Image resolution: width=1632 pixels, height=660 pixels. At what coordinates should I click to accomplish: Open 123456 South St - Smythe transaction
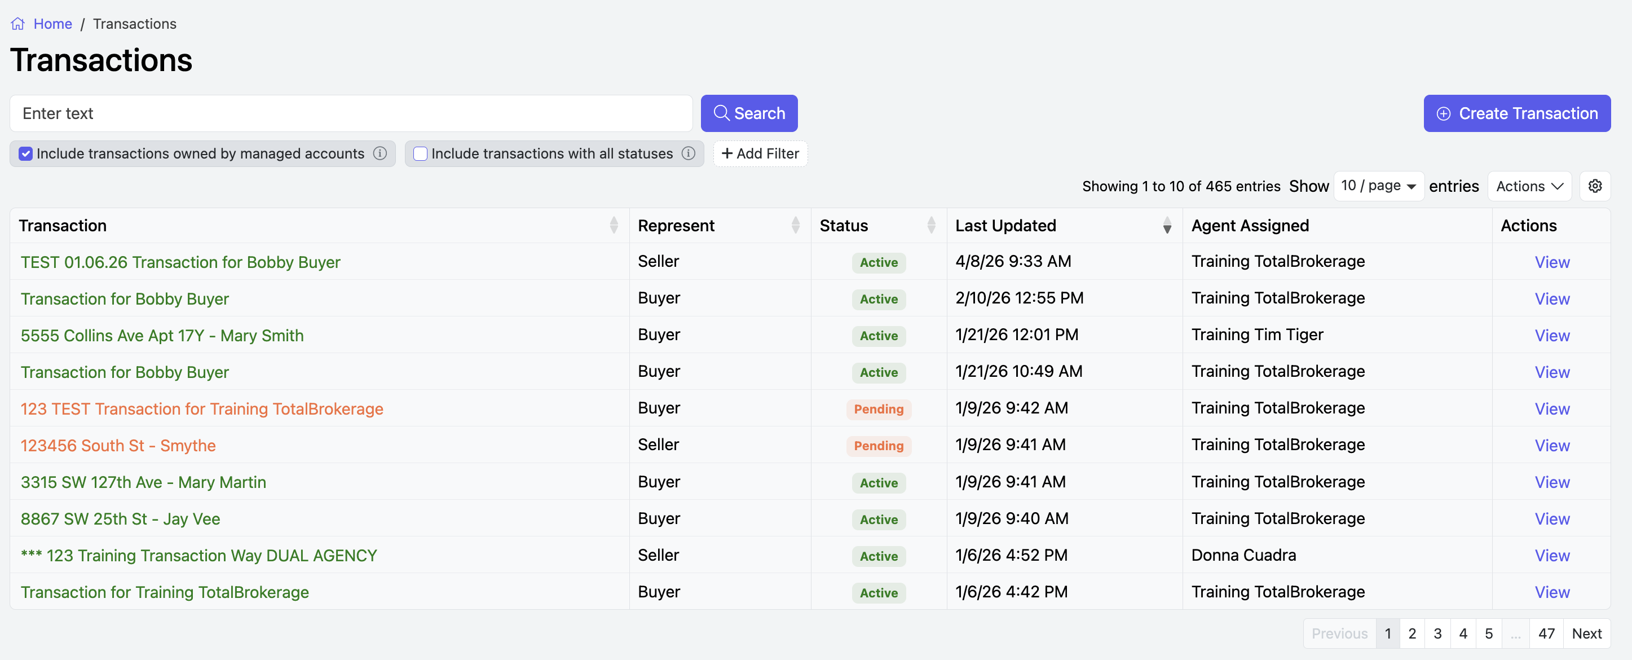118,445
